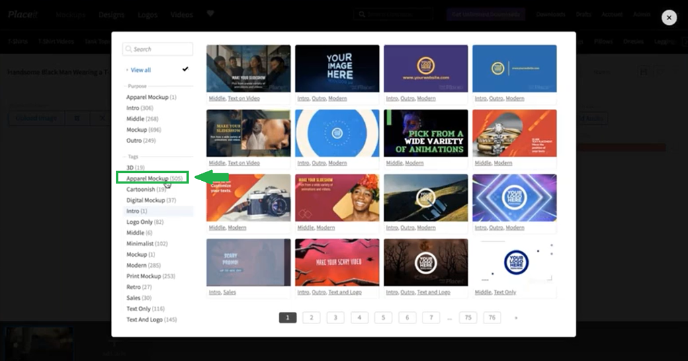Open the camera slideshow template thumbnail
The width and height of the screenshot is (688, 361).
(x=248, y=198)
